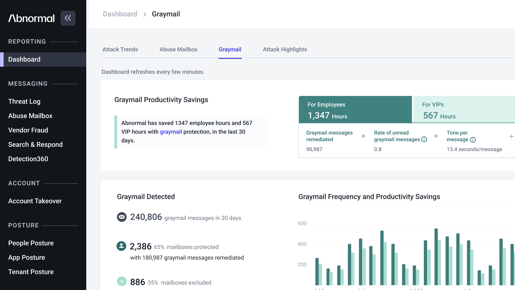The image size is (515, 290).
Task: Follow the graymail hyperlink in savings text
Action: pyautogui.click(x=171, y=132)
